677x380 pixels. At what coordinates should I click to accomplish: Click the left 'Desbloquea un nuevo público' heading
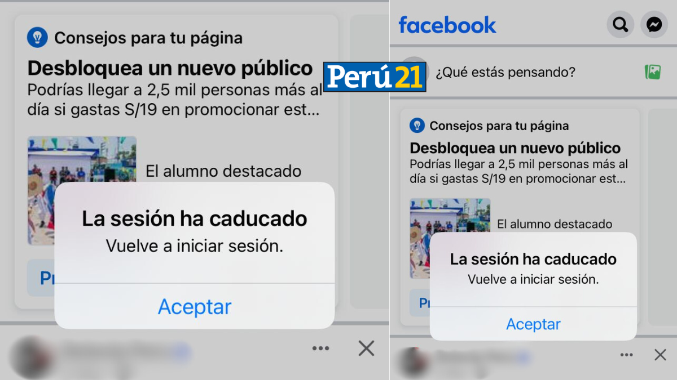pyautogui.click(x=170, y=68)
